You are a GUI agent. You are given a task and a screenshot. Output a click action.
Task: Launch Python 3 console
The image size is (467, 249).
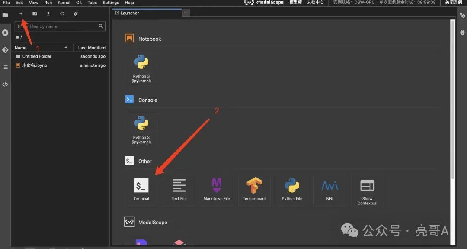point(141,130)
